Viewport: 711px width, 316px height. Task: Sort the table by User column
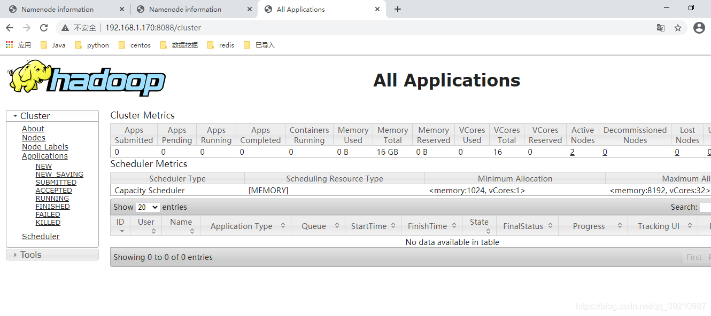(146, 226)
